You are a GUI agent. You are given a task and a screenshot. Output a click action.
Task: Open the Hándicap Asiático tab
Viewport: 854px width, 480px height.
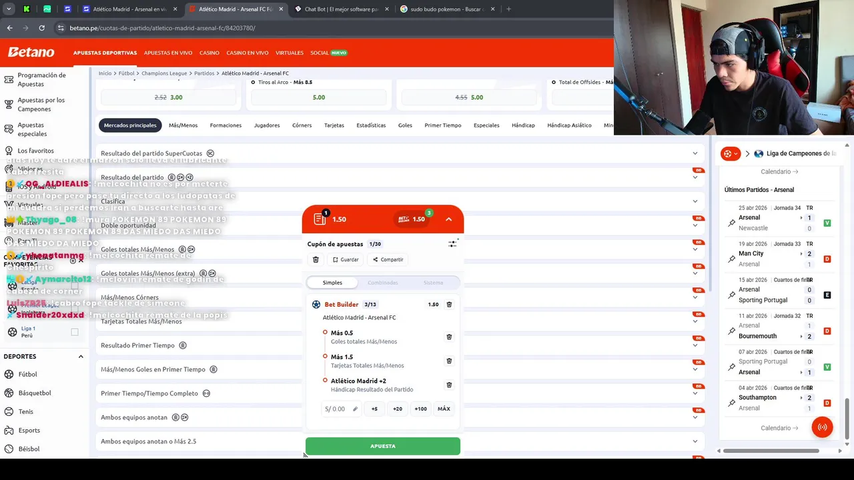569,125
